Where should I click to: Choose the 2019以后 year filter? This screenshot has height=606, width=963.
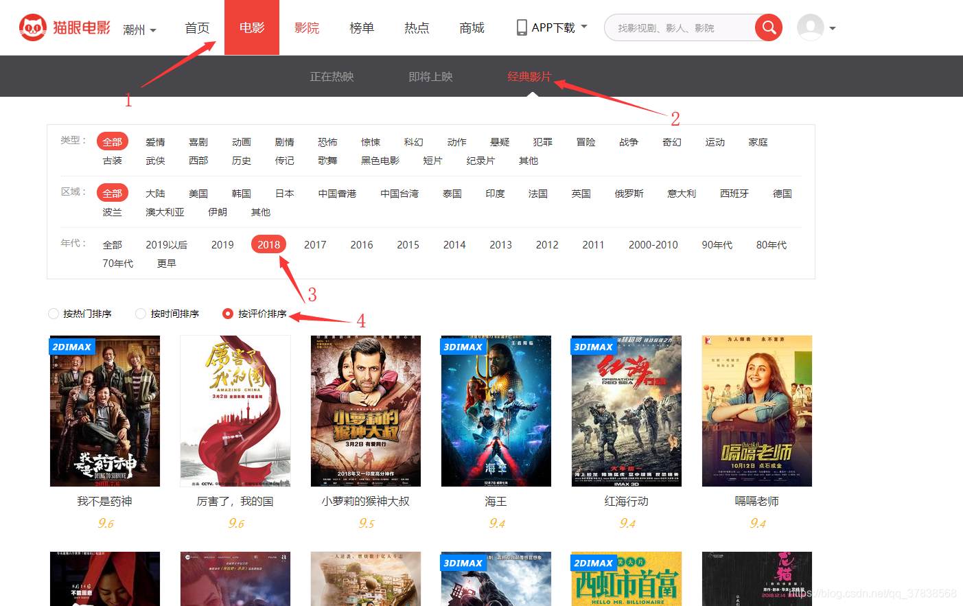[167, 244]
